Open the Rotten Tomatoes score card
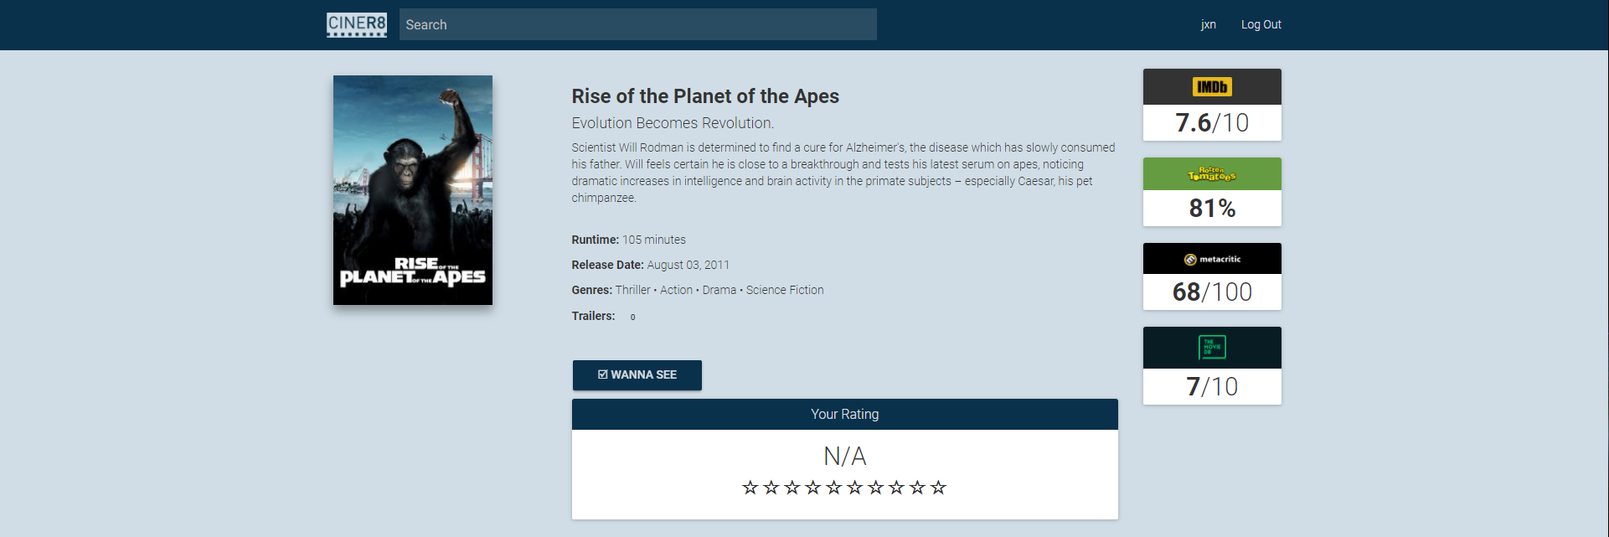The width and height of the screenshot is (1609, 537). [x=1212, y=192]
